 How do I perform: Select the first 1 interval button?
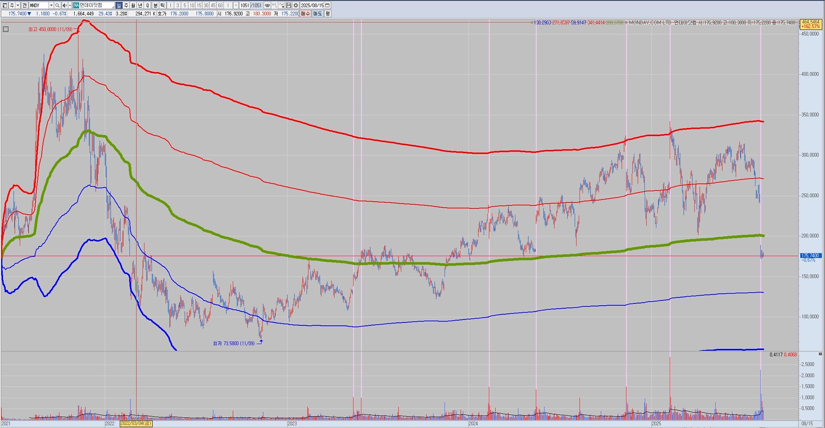pos(171,5)
